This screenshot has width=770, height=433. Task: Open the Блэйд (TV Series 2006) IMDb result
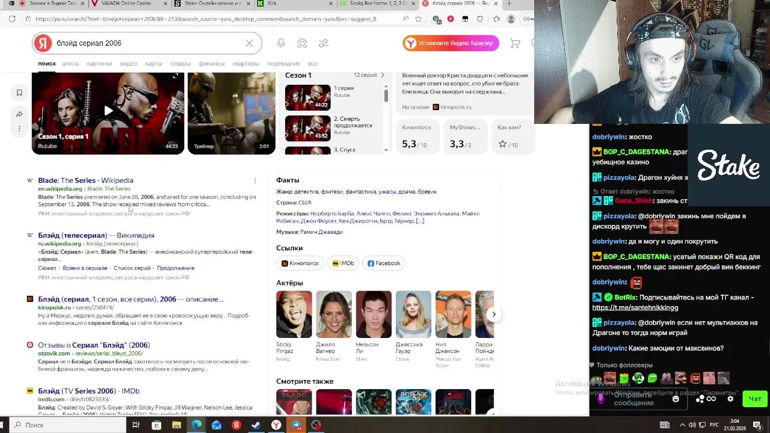[88, 391]
